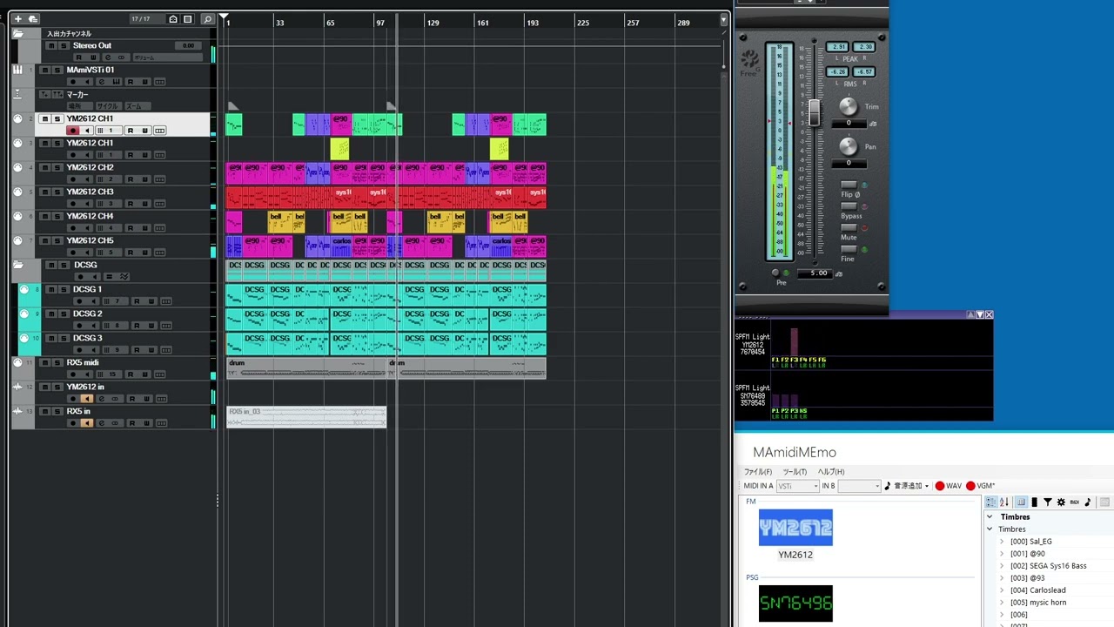Click the categorized view icon in MAmidiMEmo
The height and width of the screenshot is (627, 1114).
tap(990, 502)
